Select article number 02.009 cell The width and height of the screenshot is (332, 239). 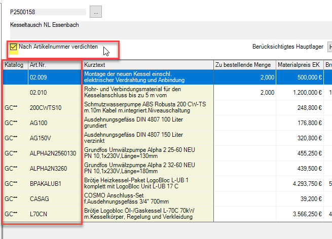[55, 77]
